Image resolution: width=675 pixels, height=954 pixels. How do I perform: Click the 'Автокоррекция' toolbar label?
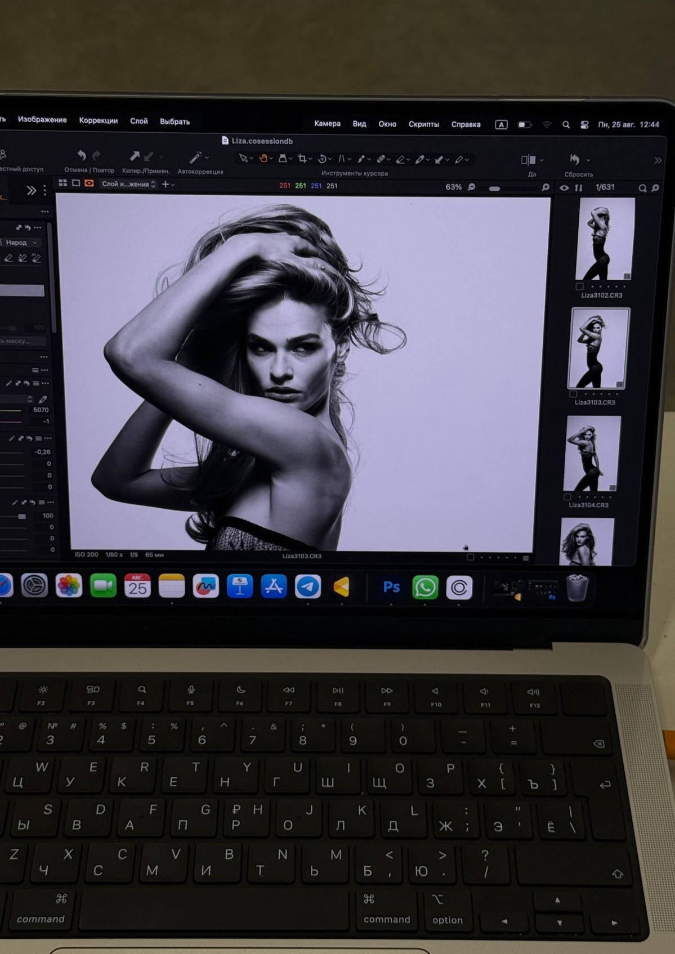[x=200, y=172]
